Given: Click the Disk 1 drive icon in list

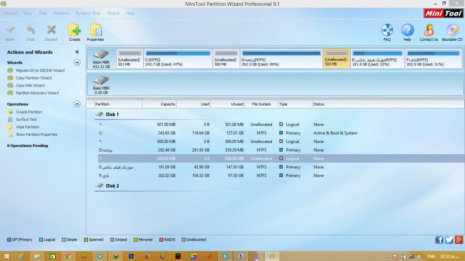Looking at the screenshot, I should (x=99, y=114).
